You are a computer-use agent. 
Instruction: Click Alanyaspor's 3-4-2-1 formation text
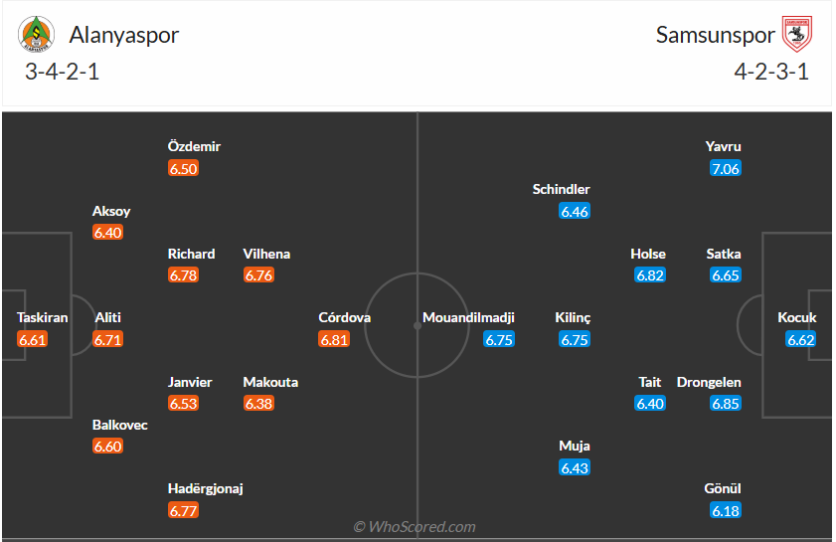click(63, 72)
